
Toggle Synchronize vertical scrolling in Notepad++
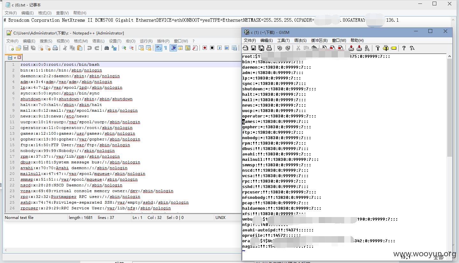click(141, 48)
